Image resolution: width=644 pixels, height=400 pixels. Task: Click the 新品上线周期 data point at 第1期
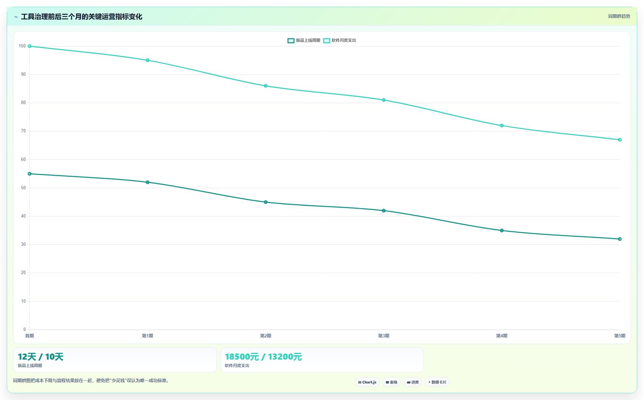[x=148, y=182]
